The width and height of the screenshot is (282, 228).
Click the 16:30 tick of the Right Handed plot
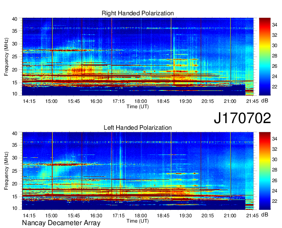(x=96, y=101)
